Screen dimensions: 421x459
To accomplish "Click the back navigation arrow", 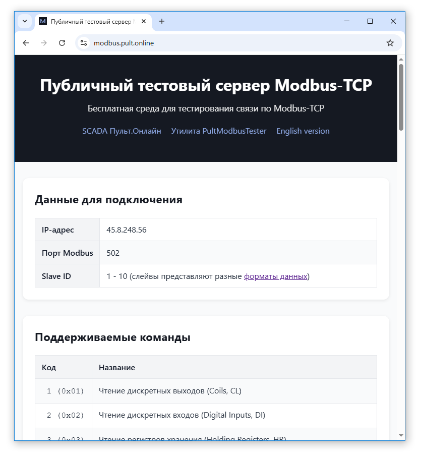I will [x=25, y=43].
